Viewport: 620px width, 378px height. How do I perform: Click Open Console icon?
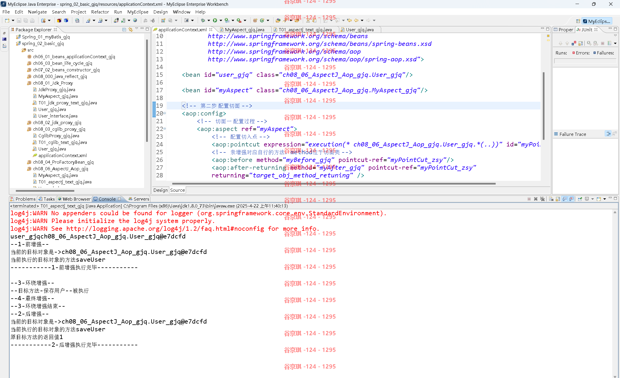[599, 199]
